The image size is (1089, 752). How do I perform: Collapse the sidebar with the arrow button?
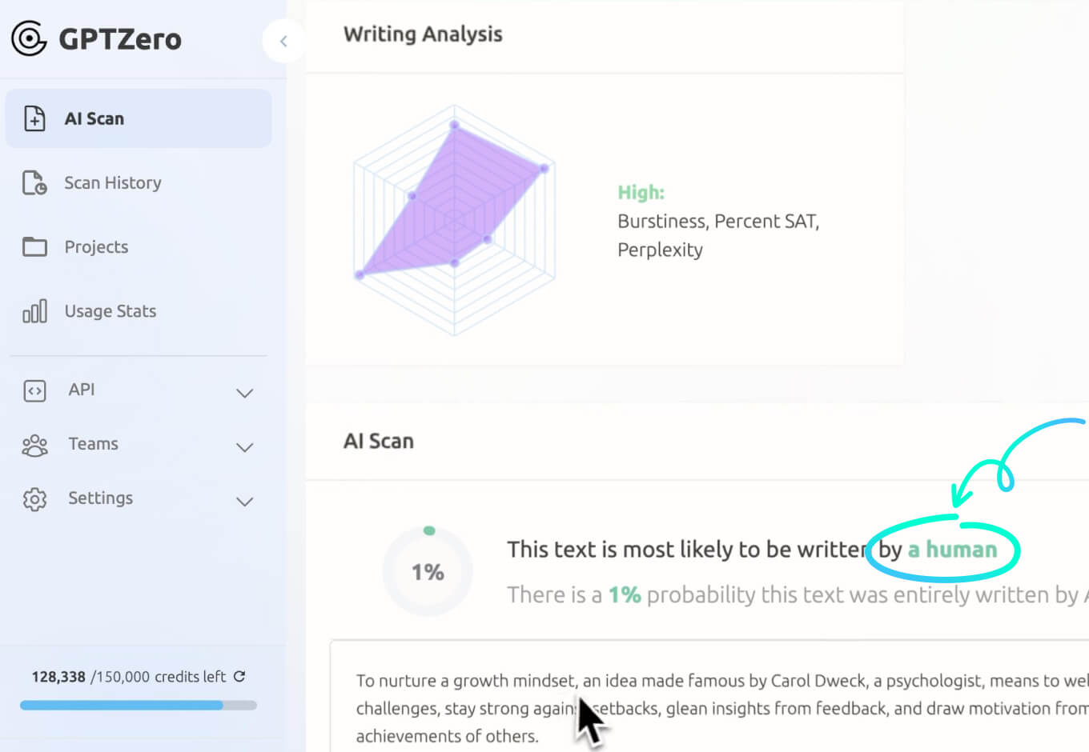[x=283, y=41]
